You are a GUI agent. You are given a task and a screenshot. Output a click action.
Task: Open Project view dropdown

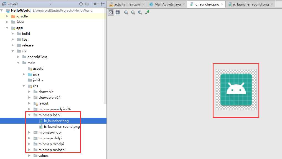[x=50, y=4]
